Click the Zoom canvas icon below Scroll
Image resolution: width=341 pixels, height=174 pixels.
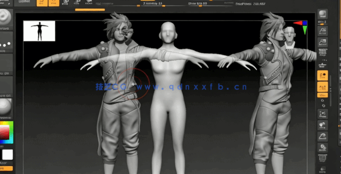[x=322, y=42]
